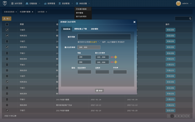Click the 银行名称 text input field
Image resolution: width=195 pixels, height=122 pixels.
coord(104,37)
